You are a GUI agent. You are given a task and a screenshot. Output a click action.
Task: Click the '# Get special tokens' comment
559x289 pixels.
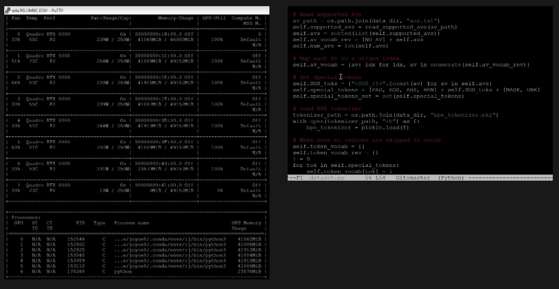(327, 77)
